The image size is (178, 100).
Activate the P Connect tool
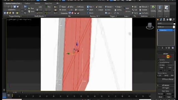click(x=80, y=10)
